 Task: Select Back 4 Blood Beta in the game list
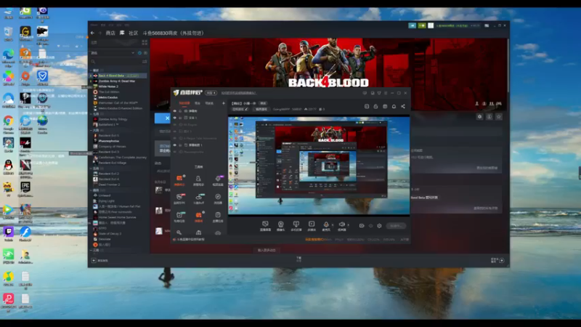tap(118, 76)
